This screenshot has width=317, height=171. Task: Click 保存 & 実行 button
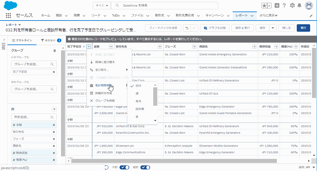242,28
